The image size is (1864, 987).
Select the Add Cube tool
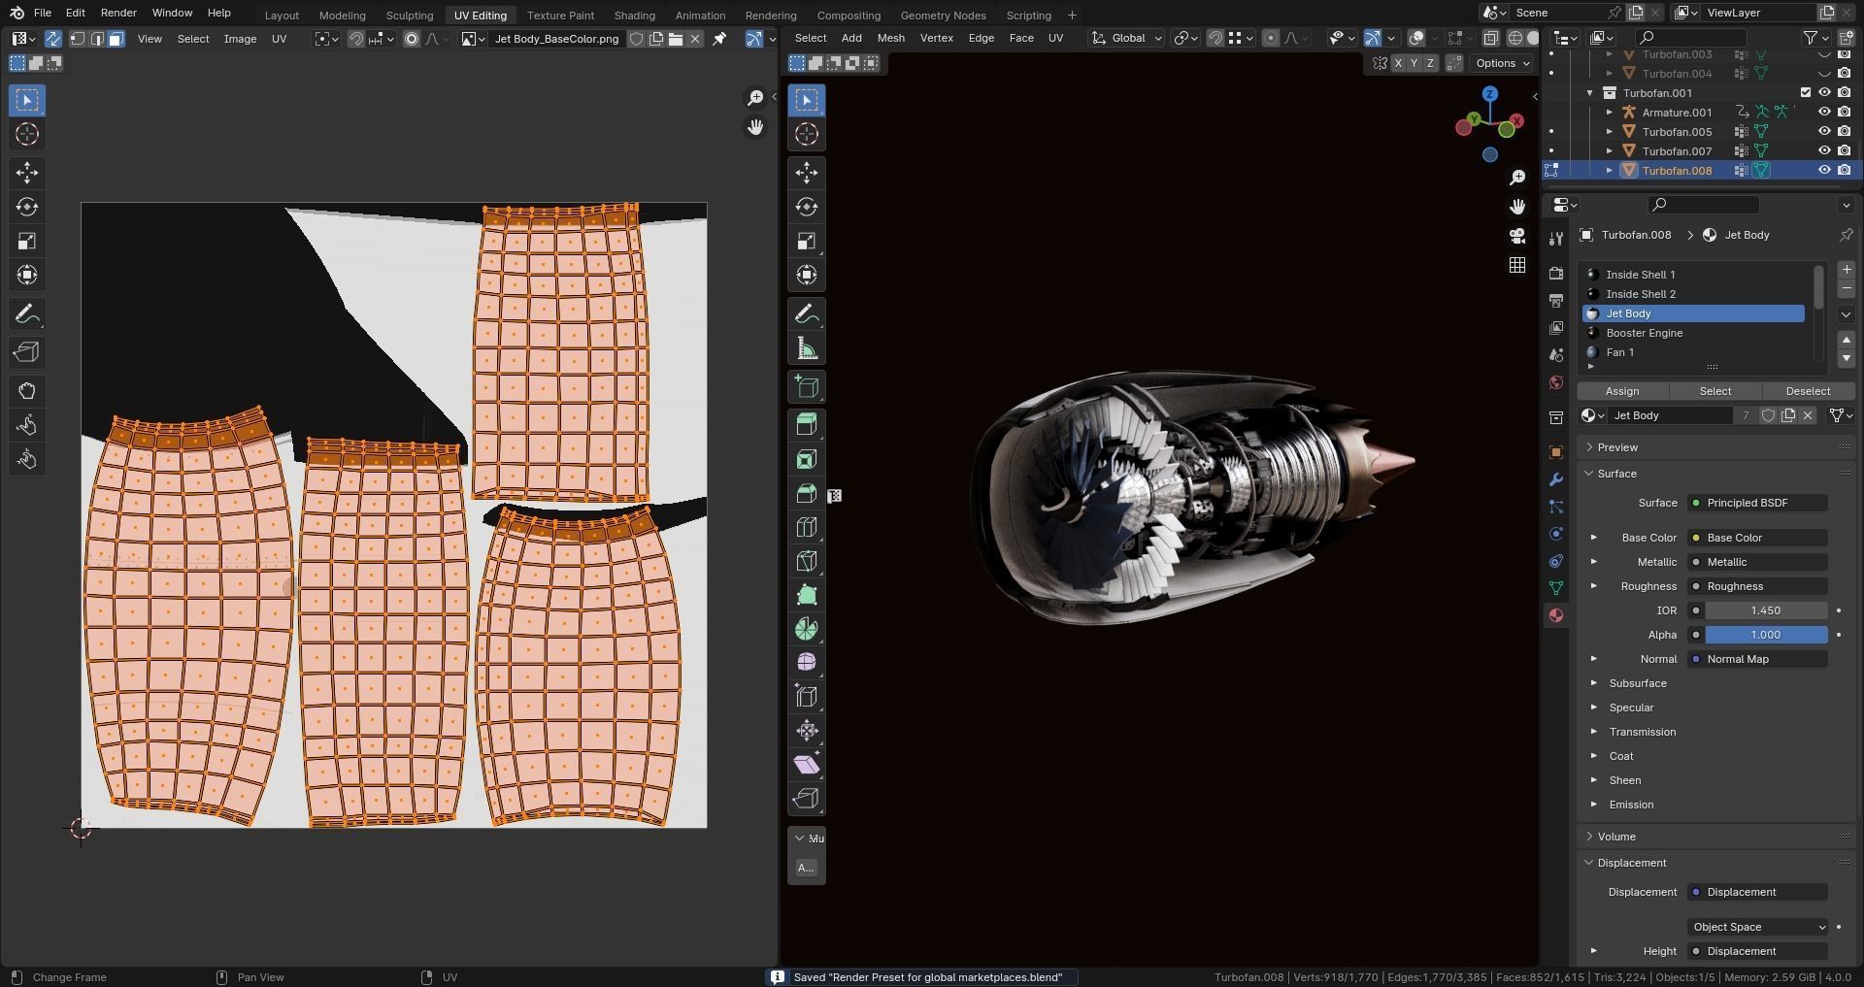click(x=807, y=387)
